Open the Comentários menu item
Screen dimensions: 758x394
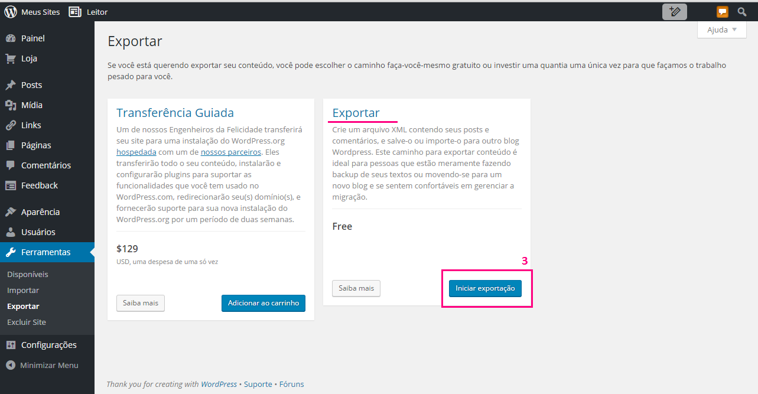47,165
